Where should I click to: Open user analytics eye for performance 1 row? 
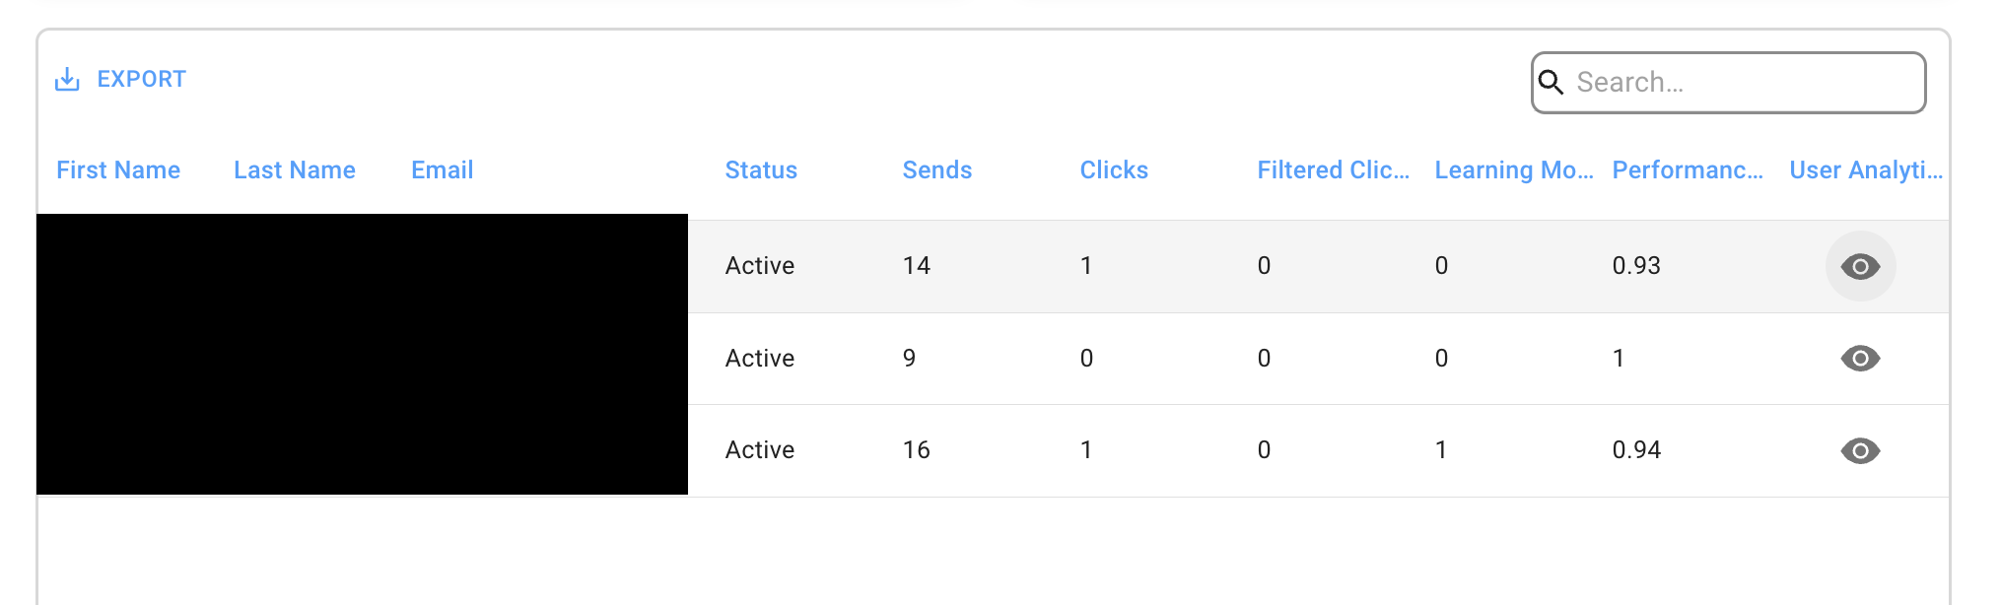[1861, 359]
